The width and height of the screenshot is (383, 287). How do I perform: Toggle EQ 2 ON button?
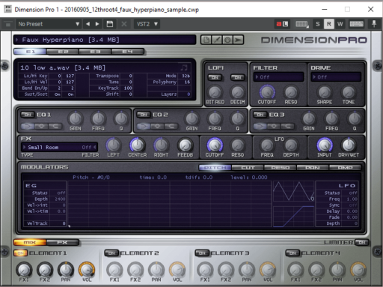144,115
